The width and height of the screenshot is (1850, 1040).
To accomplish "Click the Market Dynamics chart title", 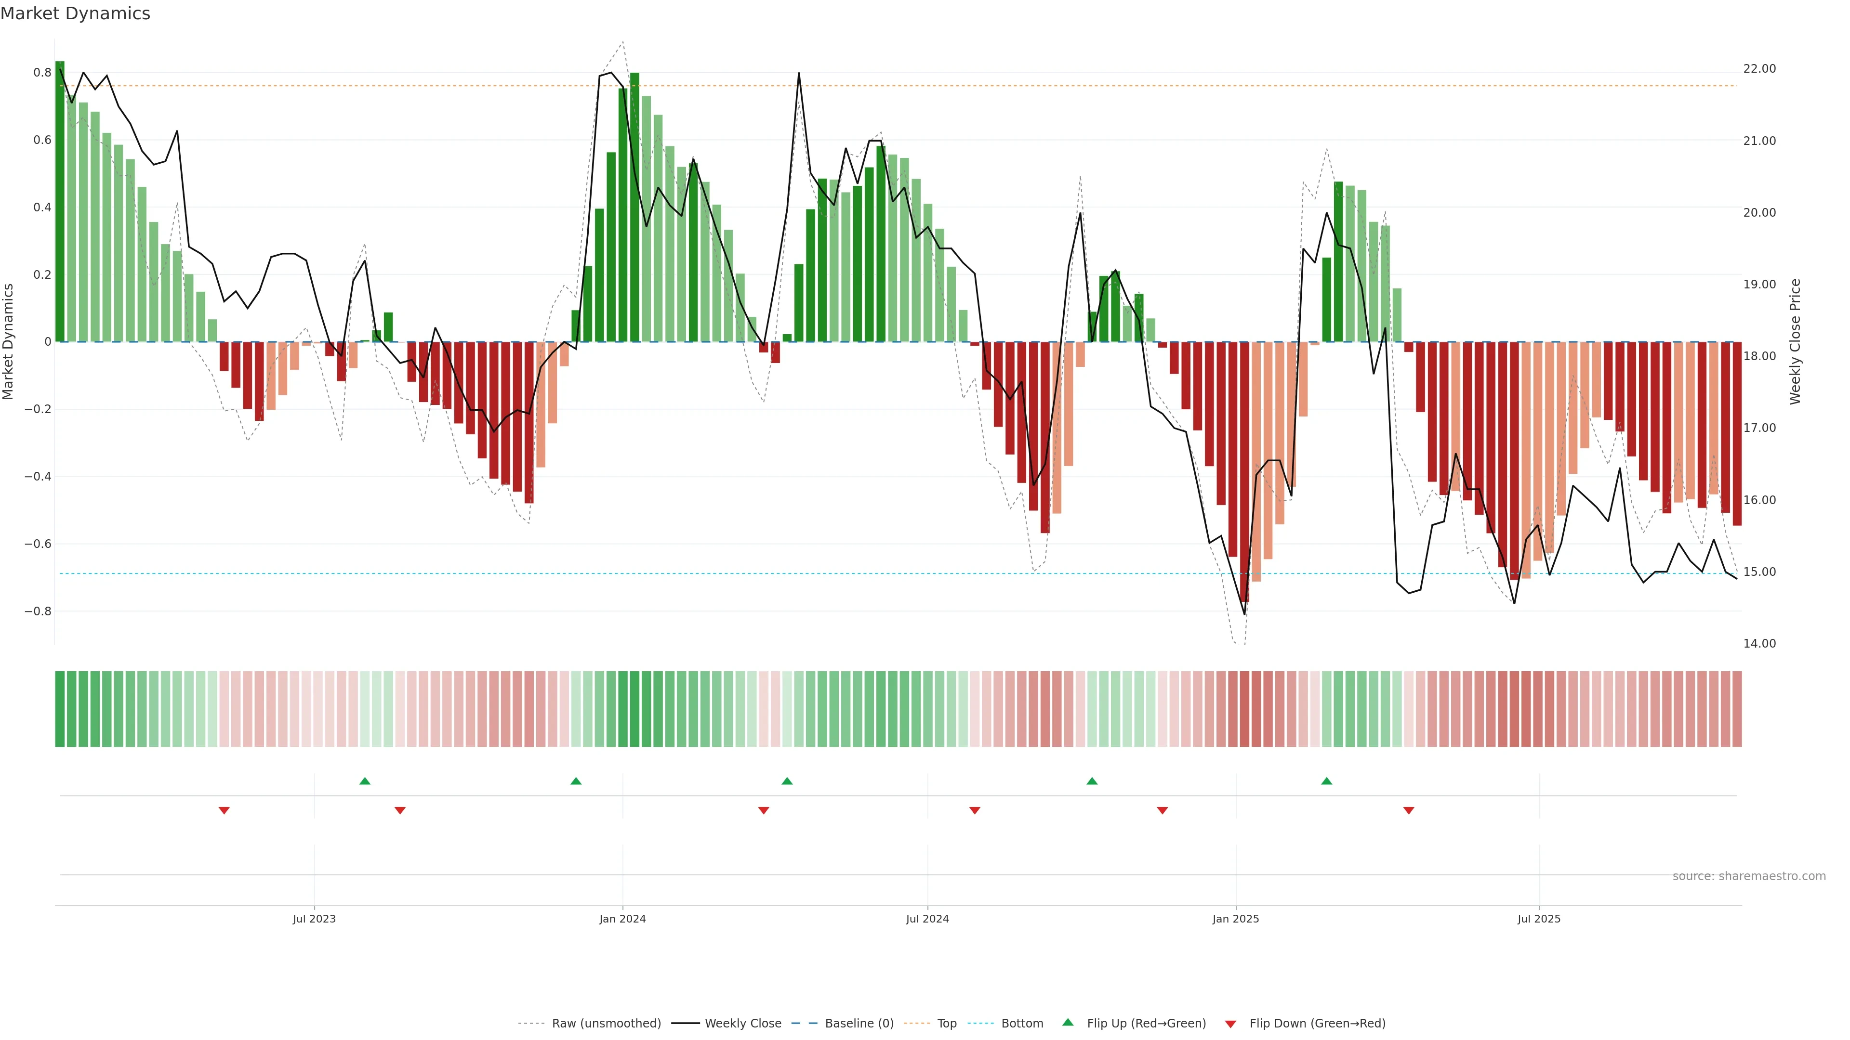I will (x=76, y=13).
